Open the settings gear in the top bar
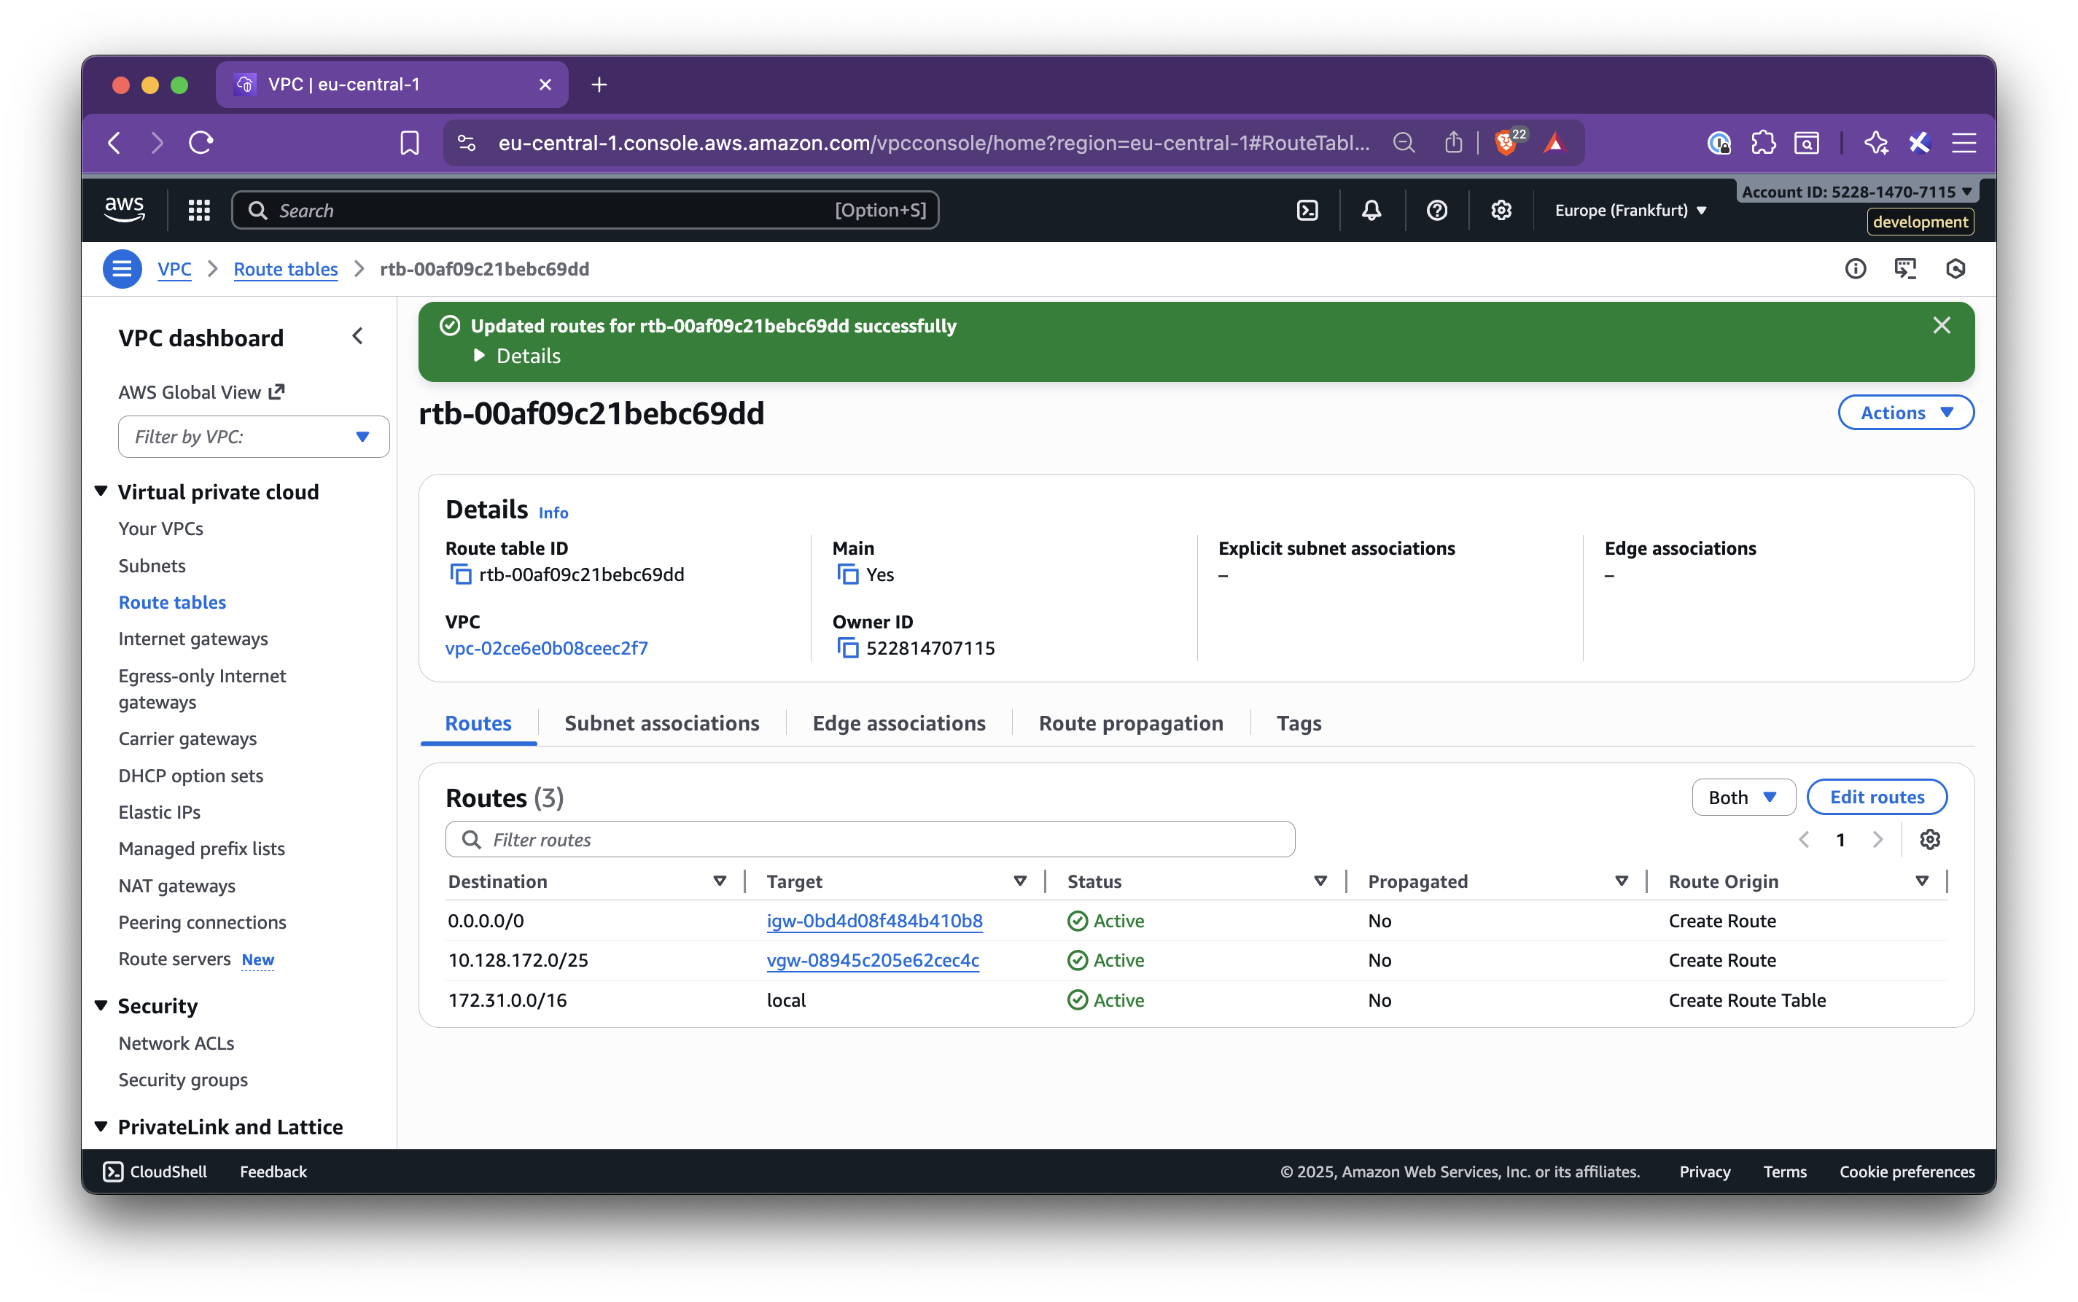The image size is (2078, 1302). pyautogui.click(x=1501, y=209)
